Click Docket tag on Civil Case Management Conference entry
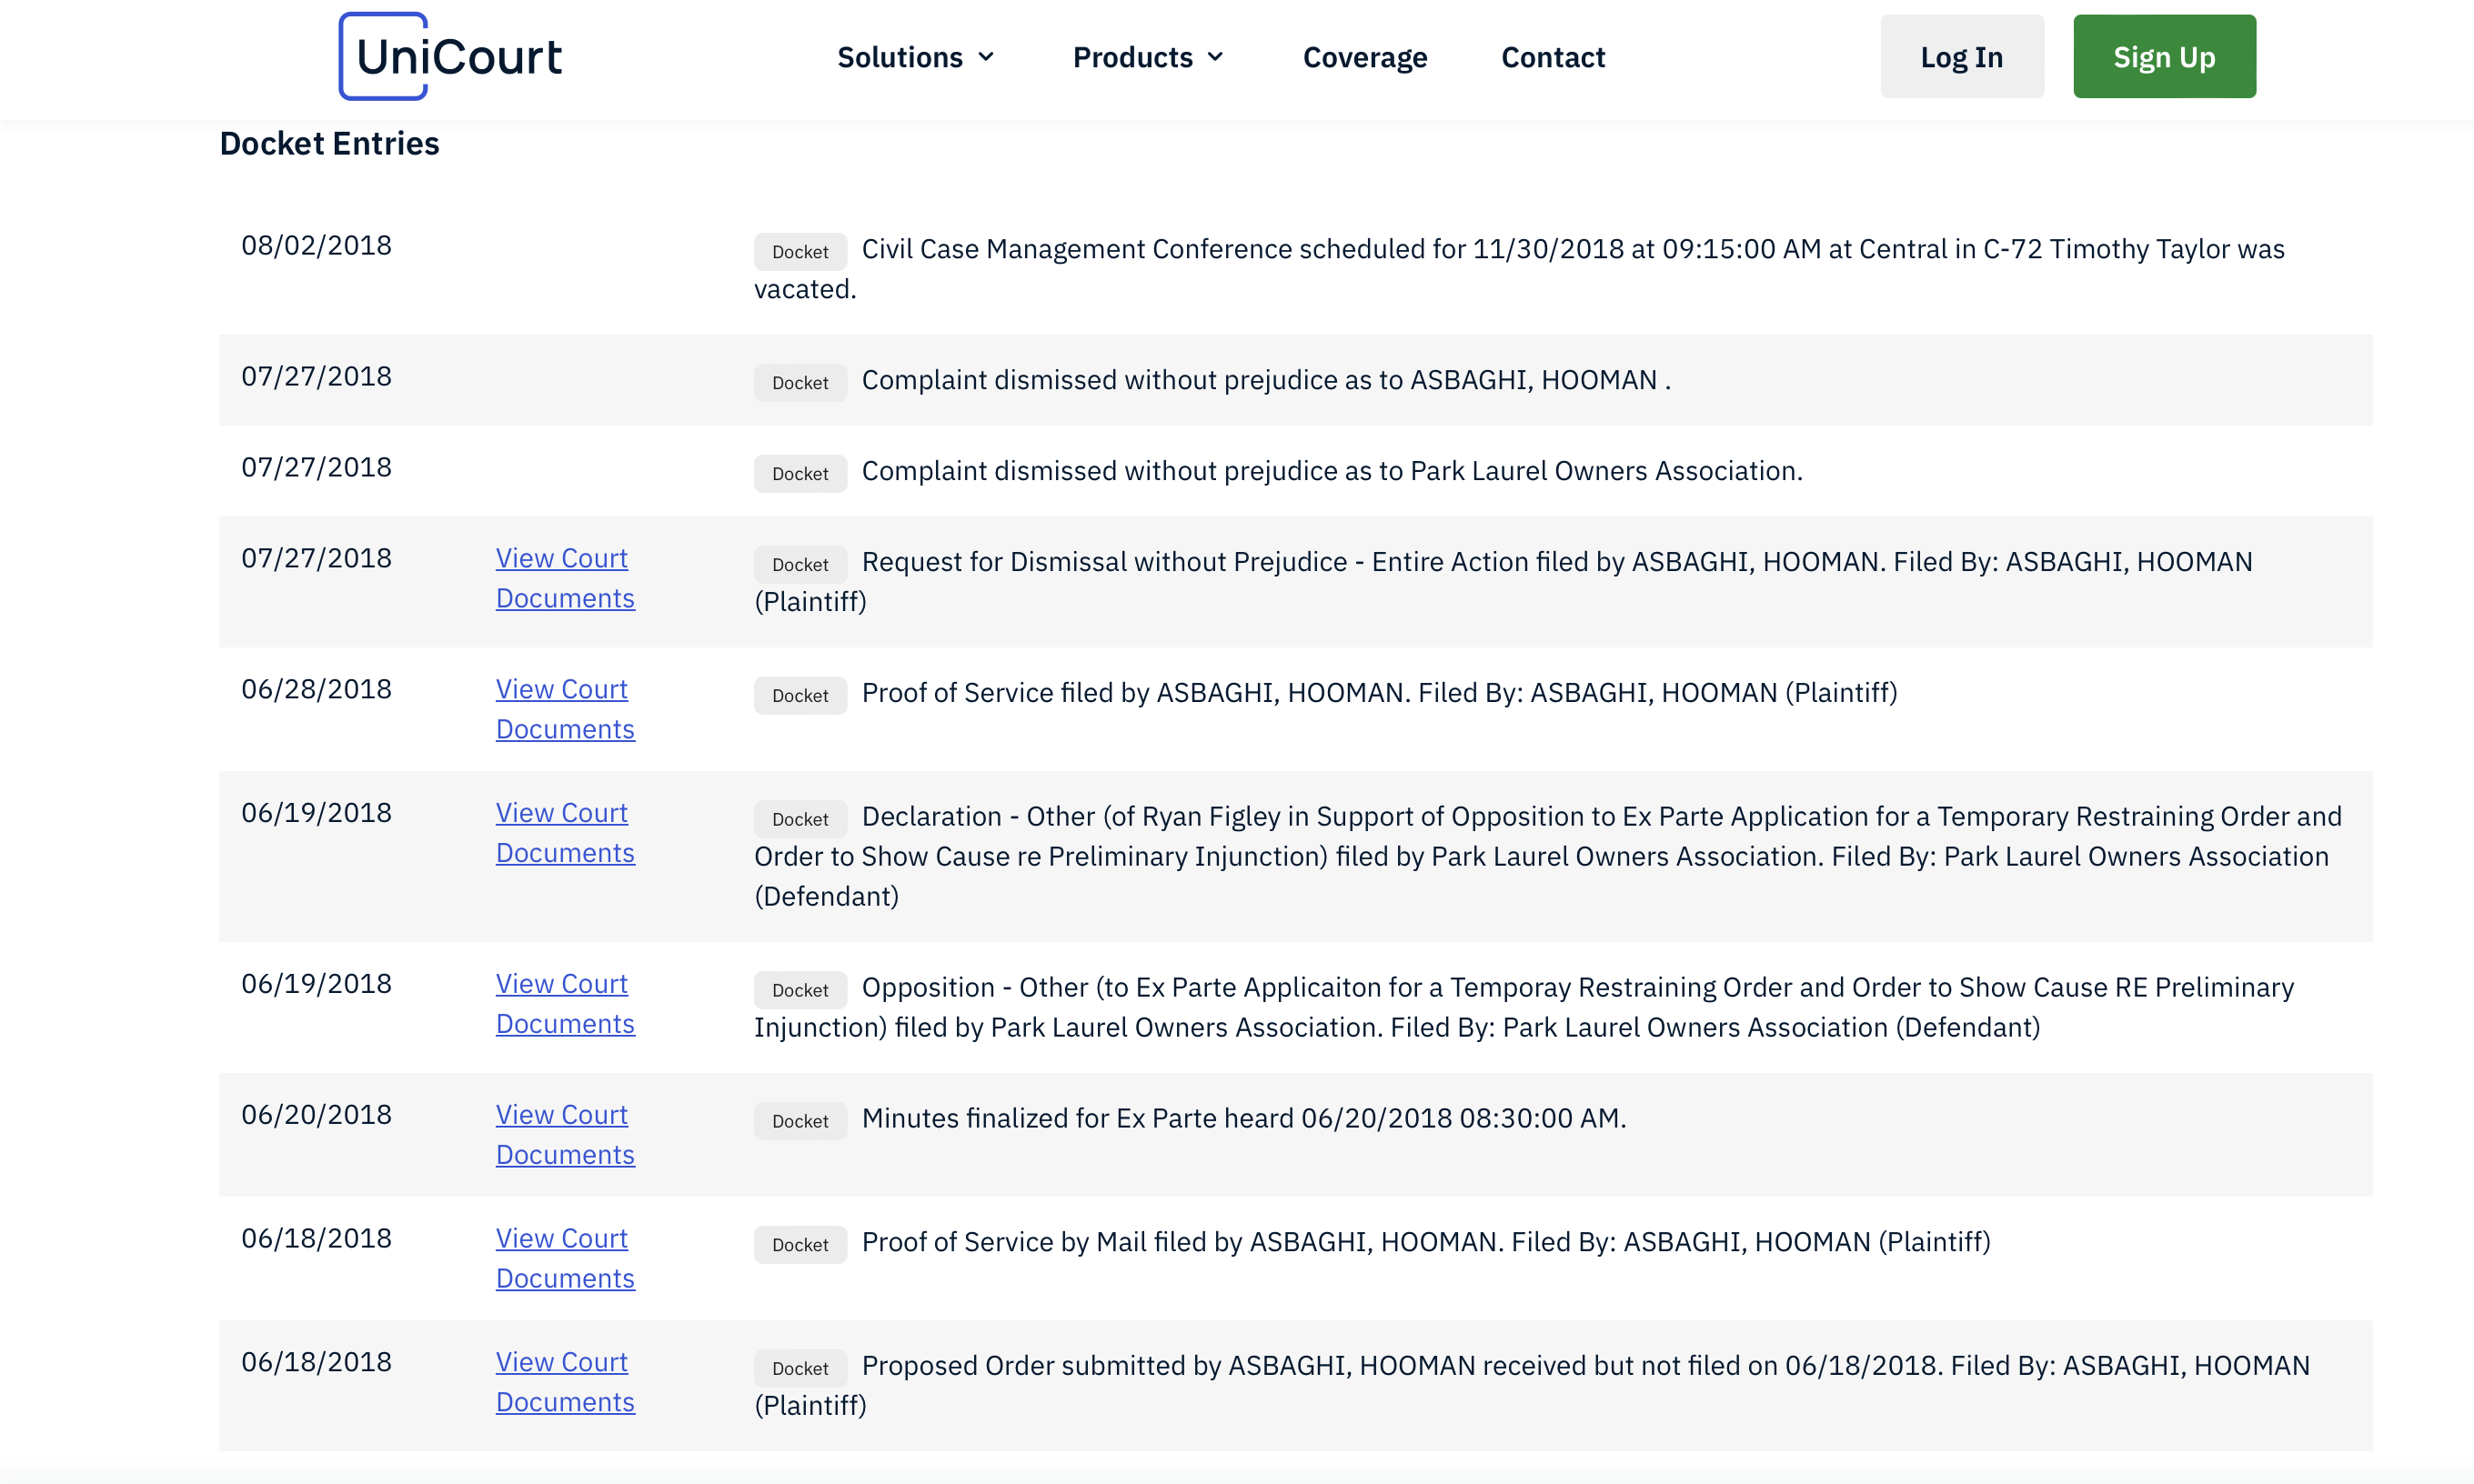Image resolution: width=2474 pixels, height=1484 pixels. click(x=800, y=252)
